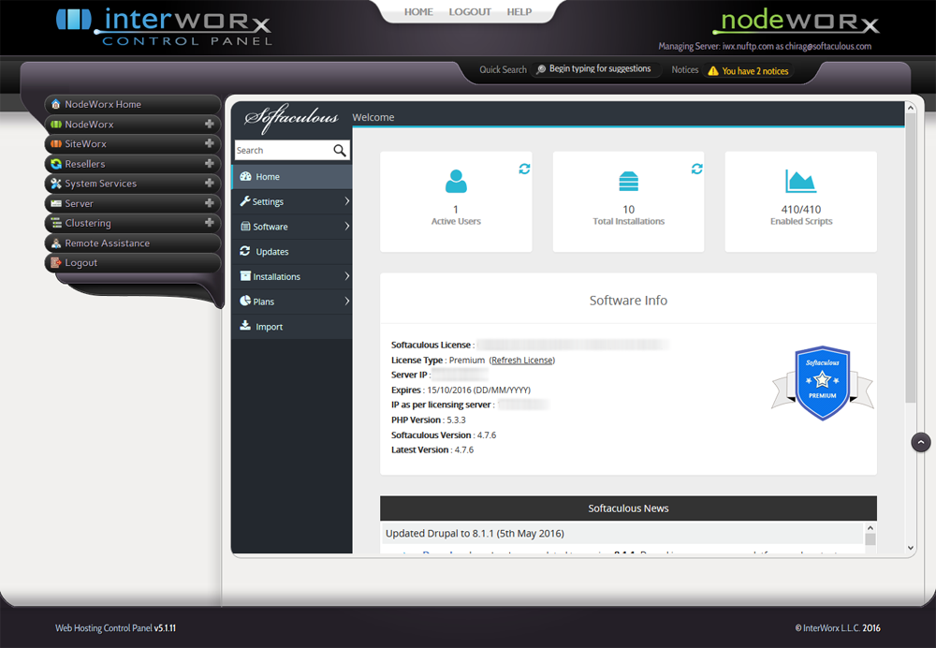Refresh the Active Users count

524,169
